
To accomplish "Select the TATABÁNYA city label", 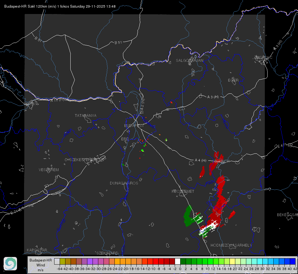I will pyautogui.click(x=86, y=116).
